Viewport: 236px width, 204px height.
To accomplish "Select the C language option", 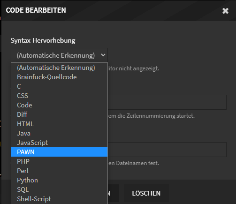I will tap(59, 86).
